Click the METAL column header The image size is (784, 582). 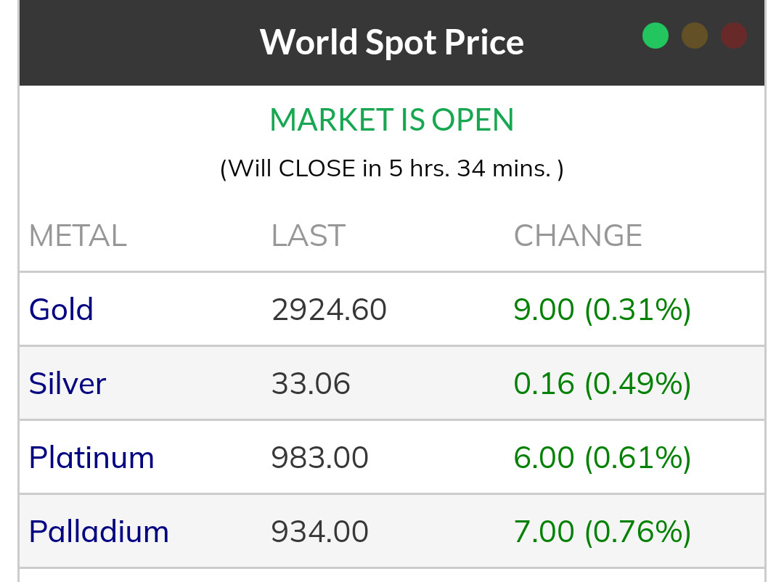pyautogui.click(x=78, y=236)
